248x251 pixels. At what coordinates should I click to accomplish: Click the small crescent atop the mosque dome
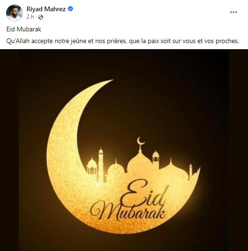141,141
